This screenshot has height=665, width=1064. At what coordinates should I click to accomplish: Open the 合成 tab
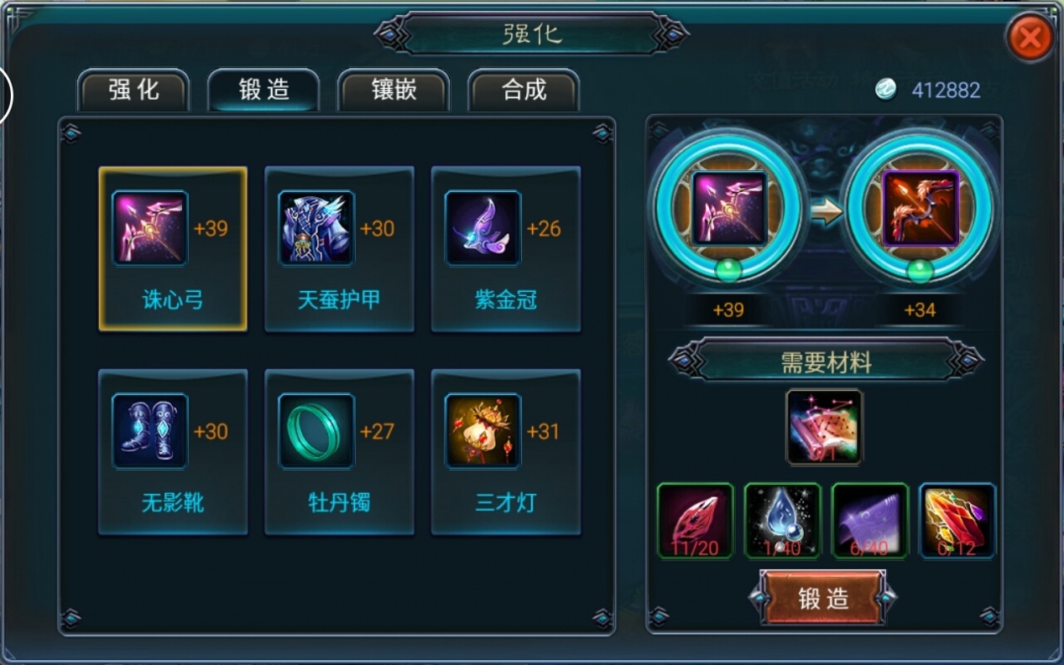[524, 91]
